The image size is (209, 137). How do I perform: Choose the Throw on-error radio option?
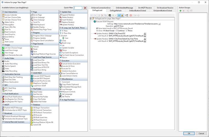[x=126, y=30]
